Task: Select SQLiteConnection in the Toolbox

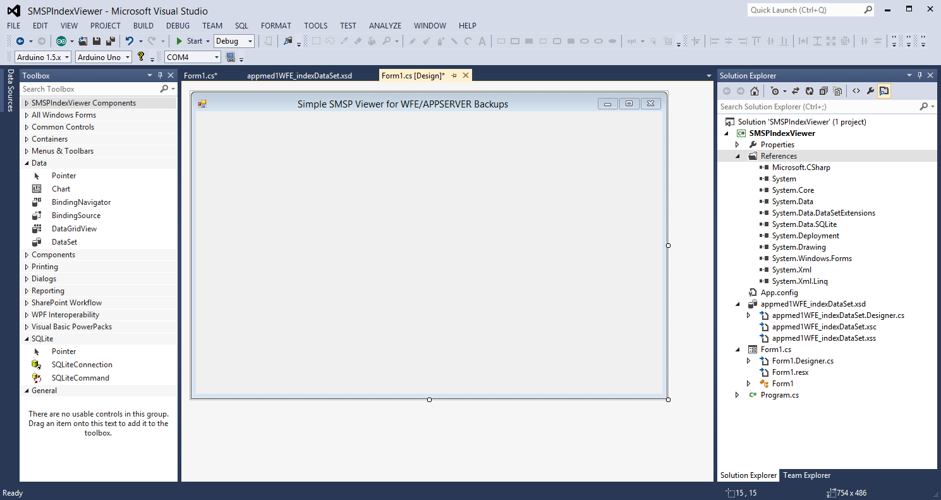Action: tap(82, 365)
